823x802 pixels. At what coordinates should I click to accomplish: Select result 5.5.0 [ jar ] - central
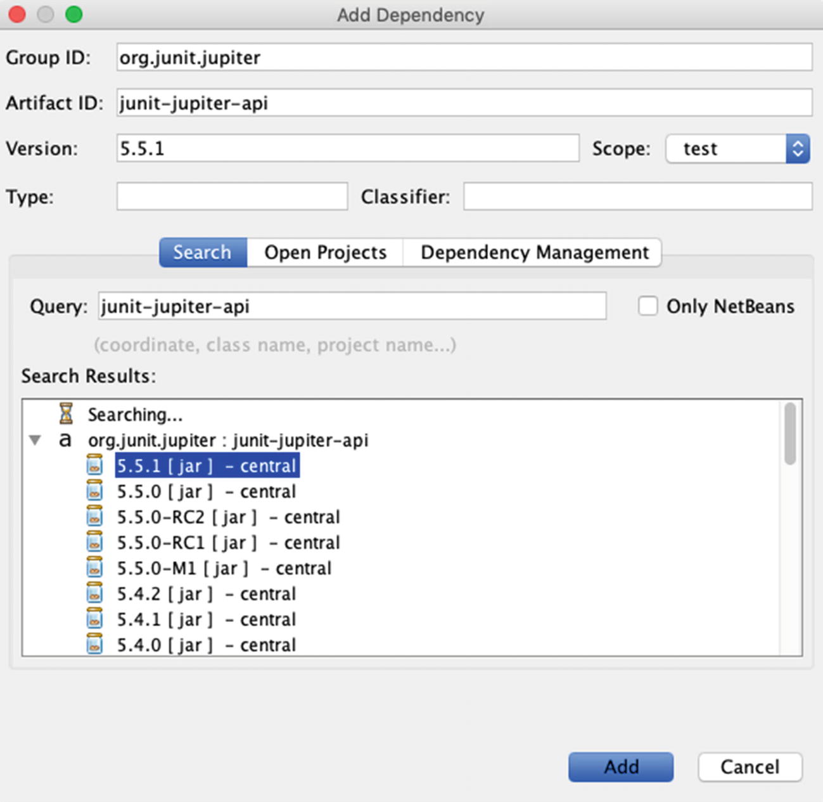coord(207,491)
